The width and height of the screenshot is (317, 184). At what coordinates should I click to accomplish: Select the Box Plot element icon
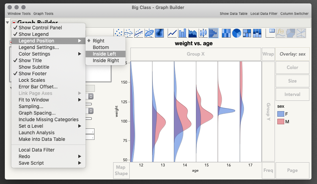pos(203,33)
